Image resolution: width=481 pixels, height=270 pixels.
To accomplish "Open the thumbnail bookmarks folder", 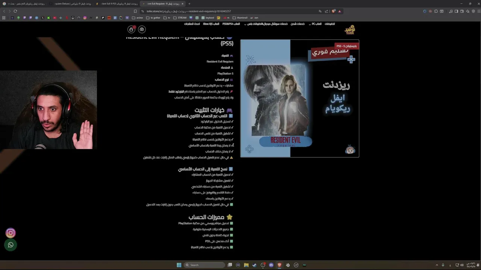I will 240,18.
